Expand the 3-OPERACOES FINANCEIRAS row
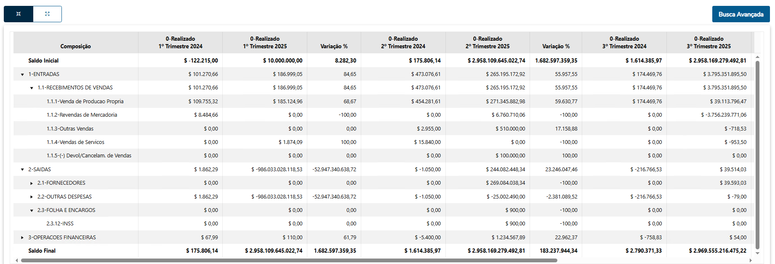Viewport: 775px width, 264px height. pyautogui.click(x=22, y=238)
